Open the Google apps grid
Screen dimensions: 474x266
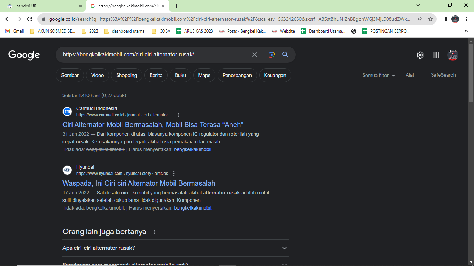pyautogui.click(x=436, y=55)
